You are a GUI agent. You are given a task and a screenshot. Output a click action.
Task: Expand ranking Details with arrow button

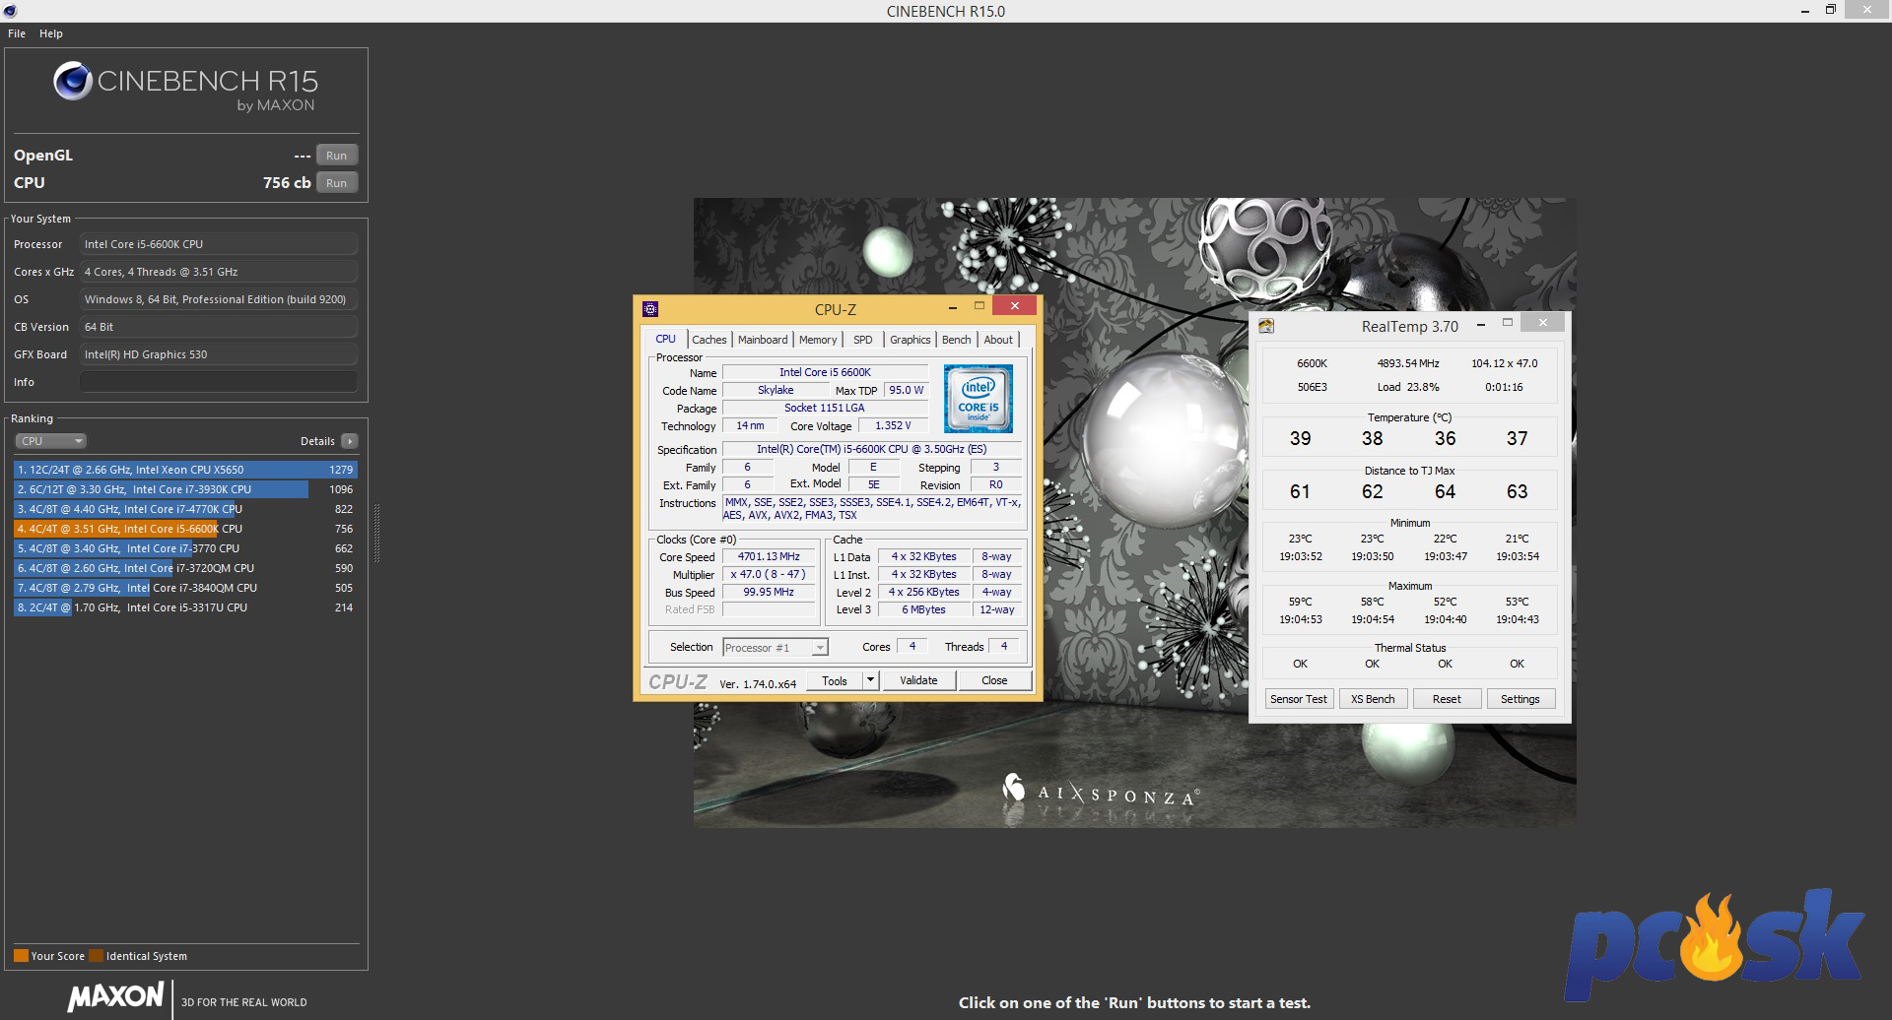pyautogui.click(x=350, y=441)
